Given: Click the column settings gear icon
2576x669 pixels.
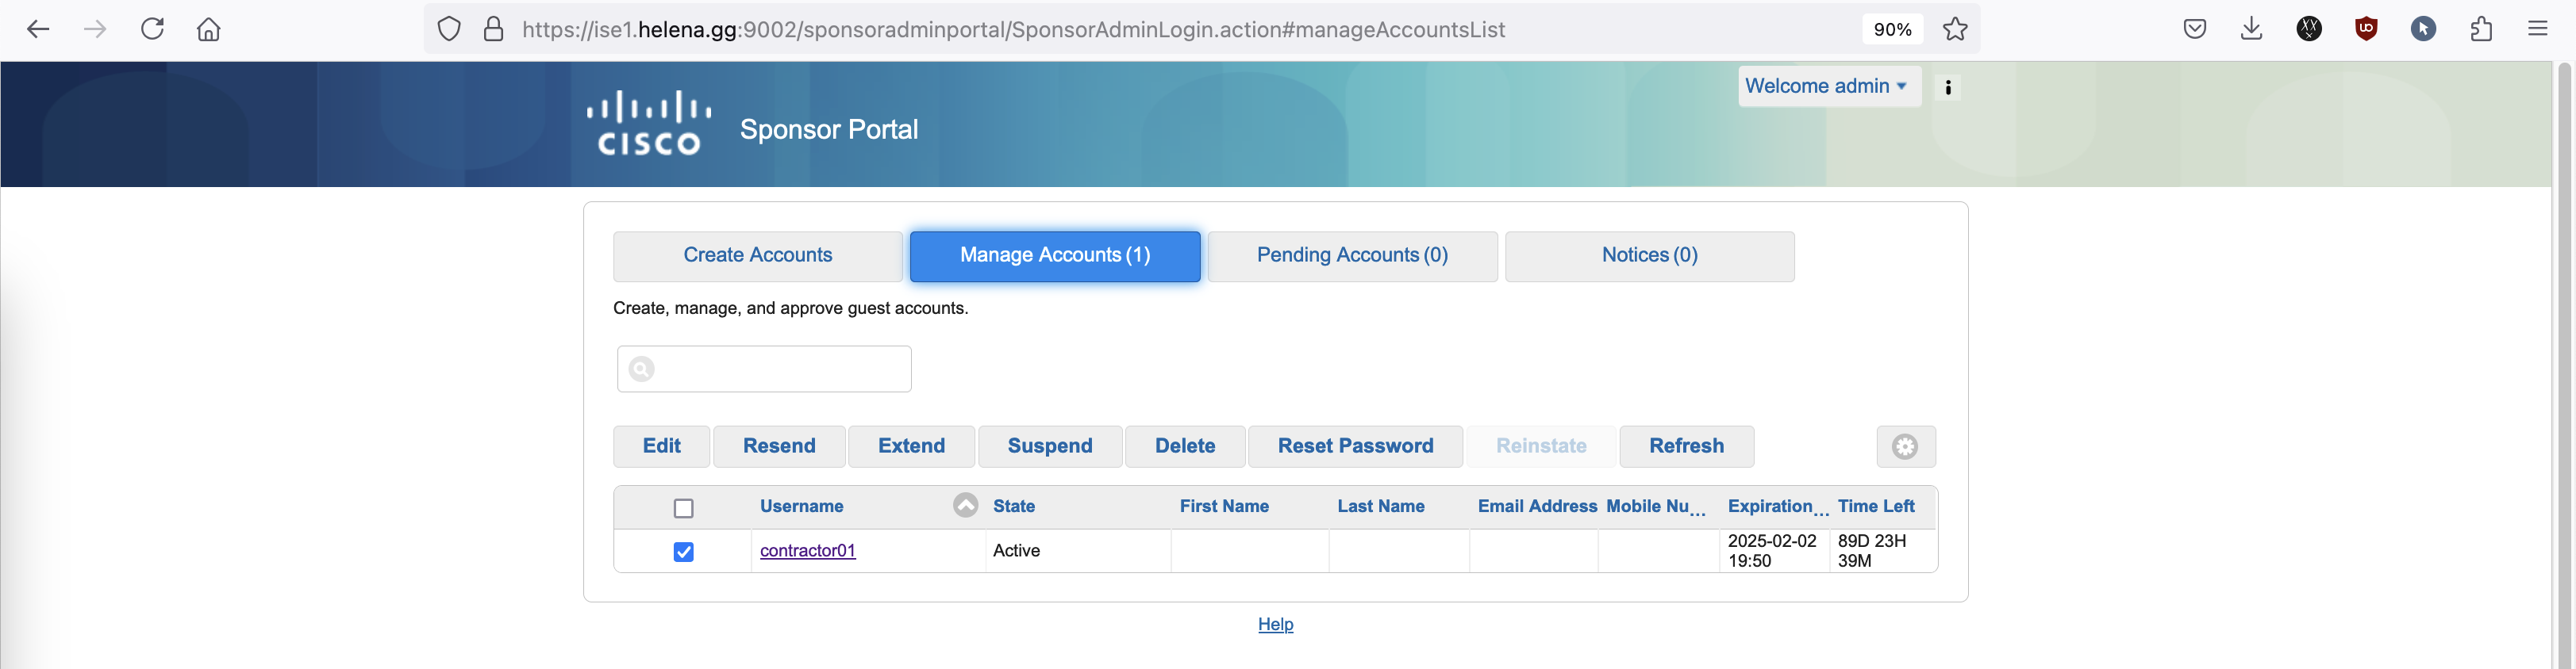Looking at the screenshot, I should tap(1904, 446).
